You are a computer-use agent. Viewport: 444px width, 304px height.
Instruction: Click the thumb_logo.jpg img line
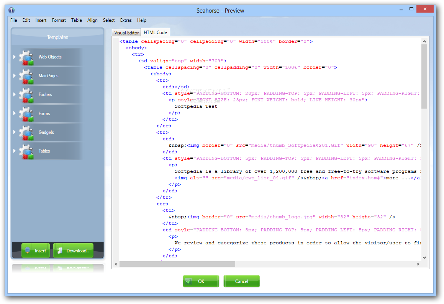(282, 217)
